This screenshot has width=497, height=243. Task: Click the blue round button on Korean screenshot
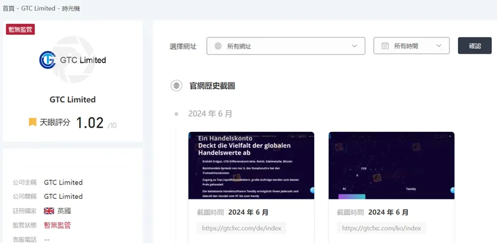click(452, 190)
